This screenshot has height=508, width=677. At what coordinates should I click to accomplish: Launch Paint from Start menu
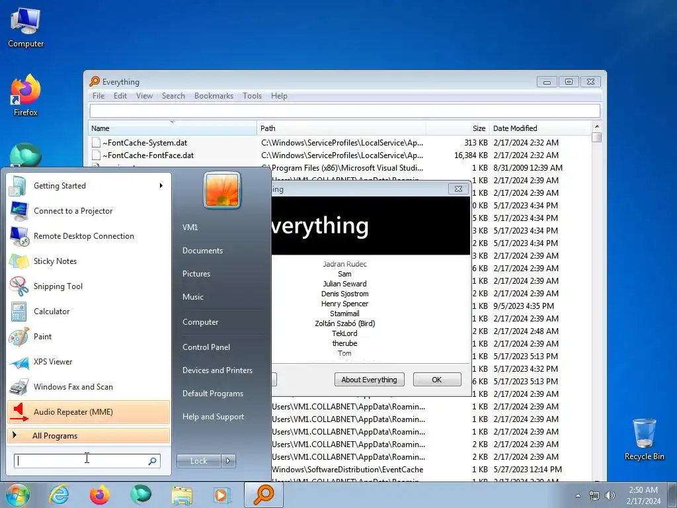pyautogui.click(x=88, y=337)
